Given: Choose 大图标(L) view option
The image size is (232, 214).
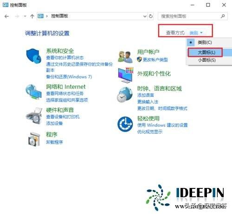Looking at the screenshot, I should point(206,53).
